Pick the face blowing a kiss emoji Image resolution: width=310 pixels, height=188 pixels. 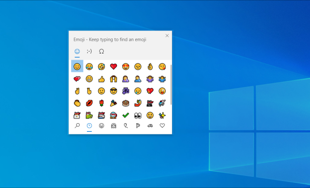click(x=162, y=66)
